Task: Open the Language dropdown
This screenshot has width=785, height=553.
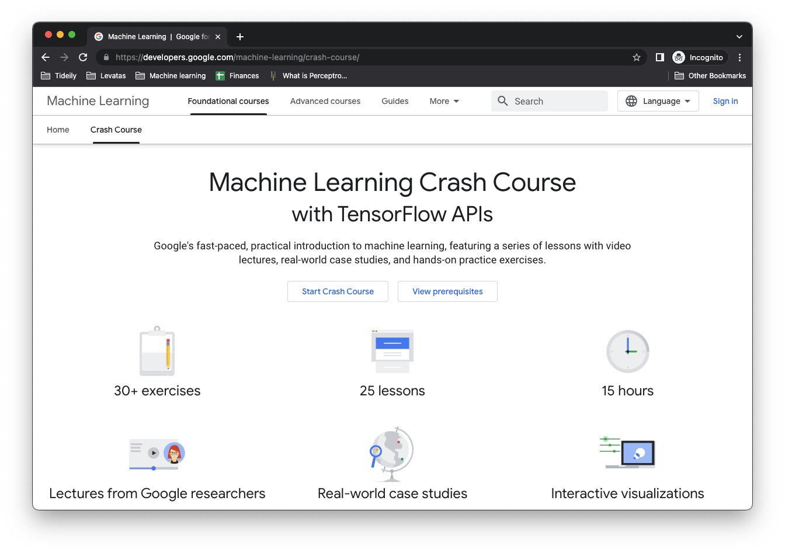Action: [x=658, y=101]
